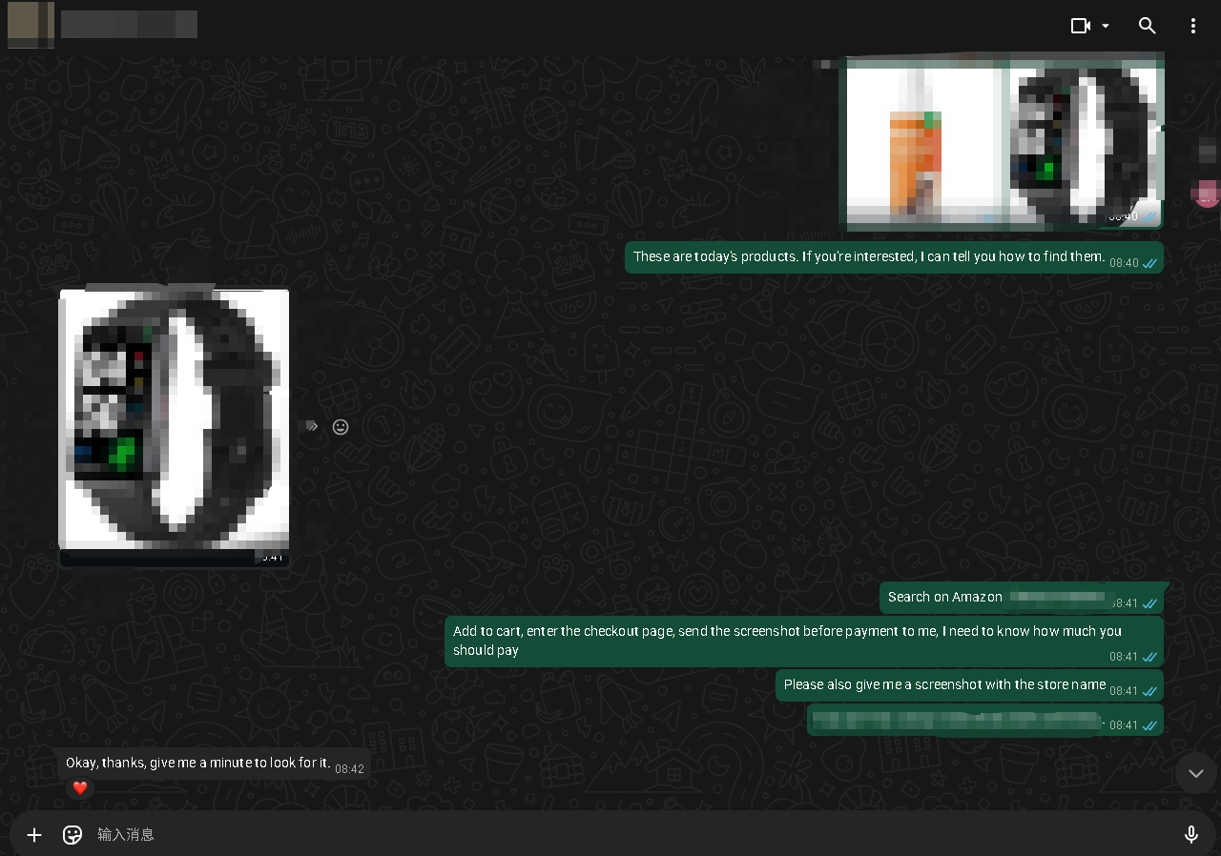Open the sent products image

click(x=1002, y=143)
